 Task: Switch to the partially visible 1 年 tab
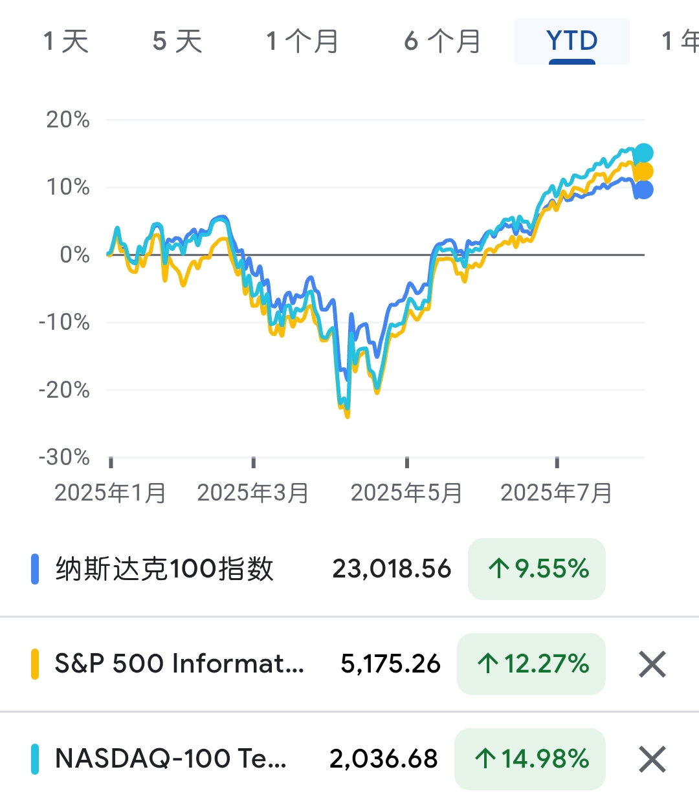[680, 41]
